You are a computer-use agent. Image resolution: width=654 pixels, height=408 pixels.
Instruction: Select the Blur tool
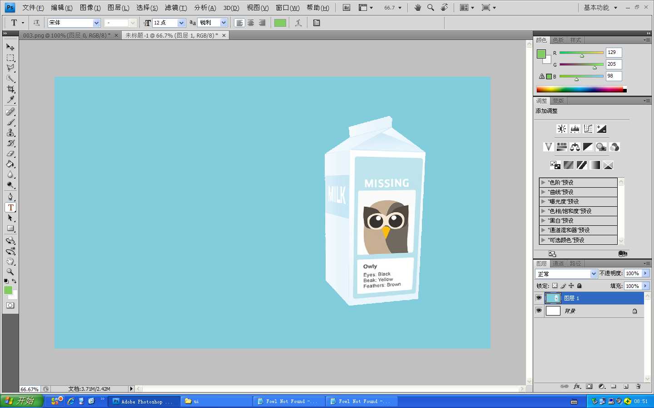(x=10, y=175)
